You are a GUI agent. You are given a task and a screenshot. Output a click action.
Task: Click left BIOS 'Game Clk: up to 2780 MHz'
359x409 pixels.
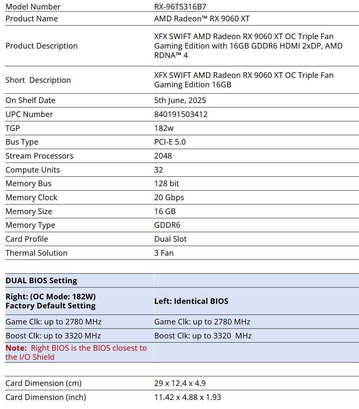coord(202,322)
